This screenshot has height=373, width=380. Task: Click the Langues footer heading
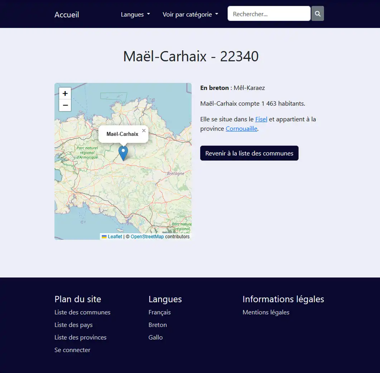click(165, 299)
